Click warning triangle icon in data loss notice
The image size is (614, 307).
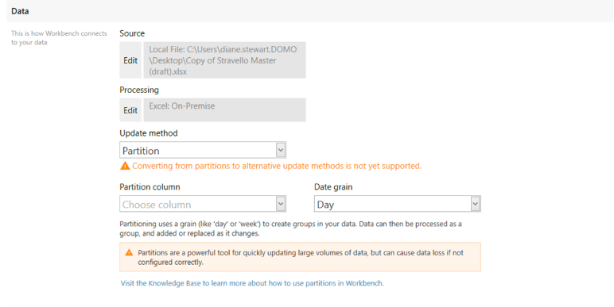(x=129, y=253)
